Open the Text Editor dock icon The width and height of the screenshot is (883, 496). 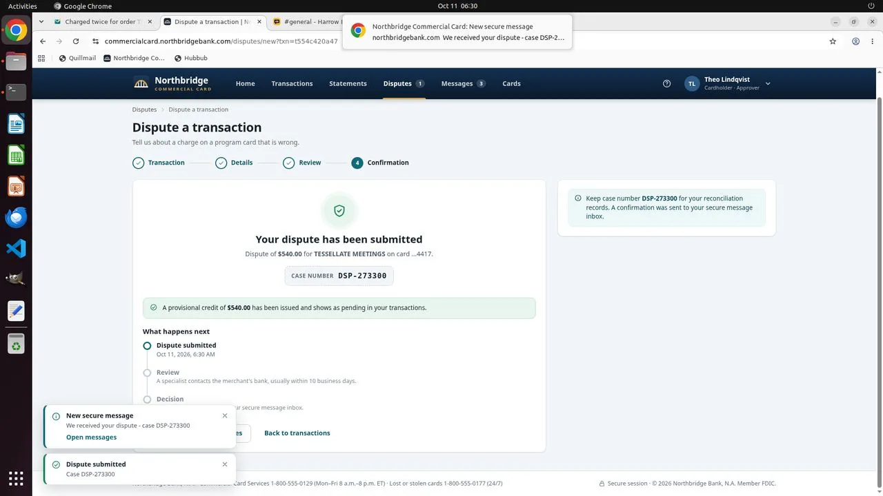[16, 311]
